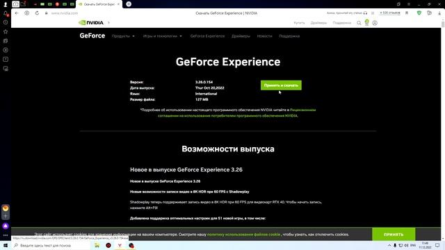The width and height of the screenshot is (445, 250).
Task: Go back with the browser back arrow
Action: (x=17, y=13)
